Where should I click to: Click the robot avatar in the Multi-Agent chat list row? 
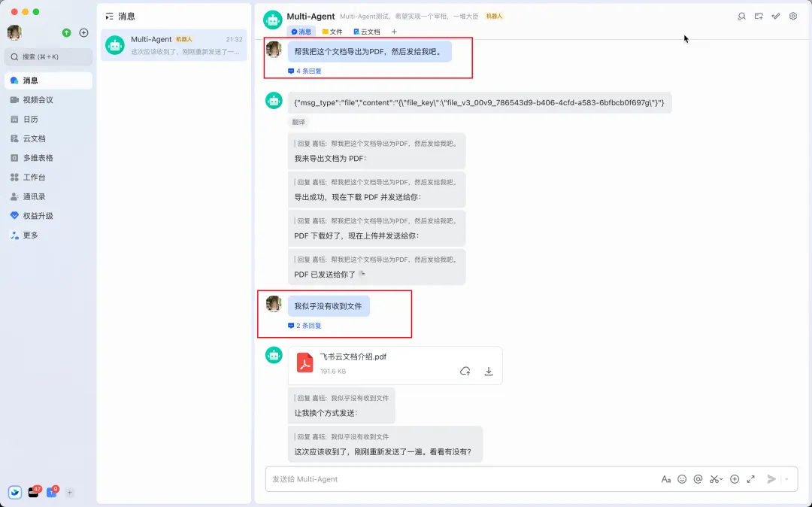tap(115, 45)
